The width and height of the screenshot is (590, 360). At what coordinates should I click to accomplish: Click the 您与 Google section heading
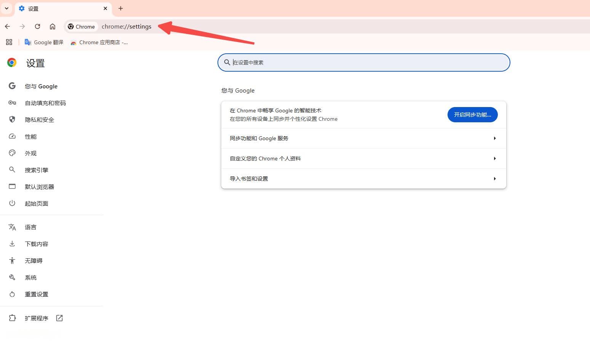[x=238, y=91]
